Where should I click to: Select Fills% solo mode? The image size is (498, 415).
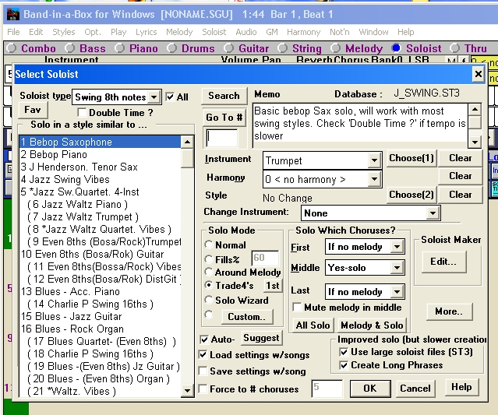pos(208,259)
